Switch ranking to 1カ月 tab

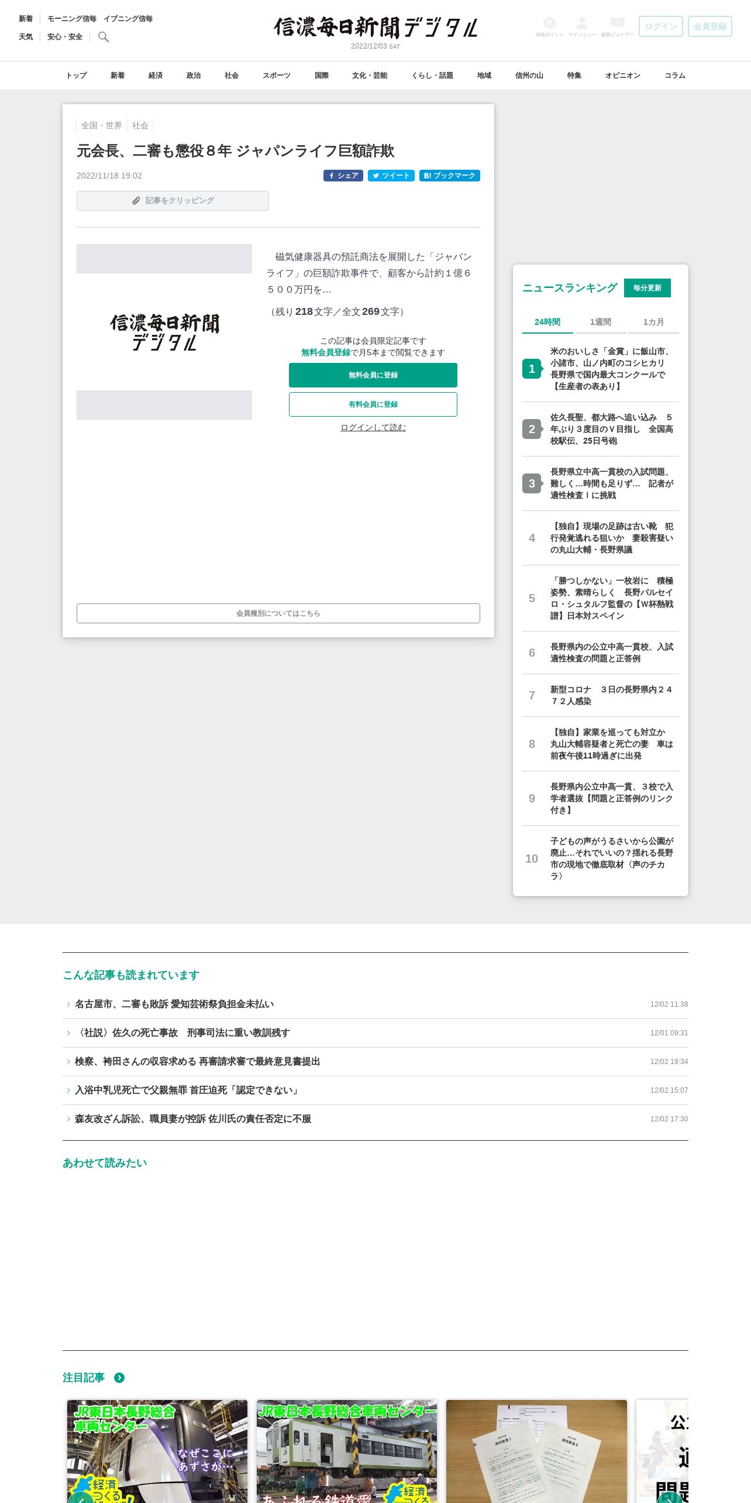point(653,322)
